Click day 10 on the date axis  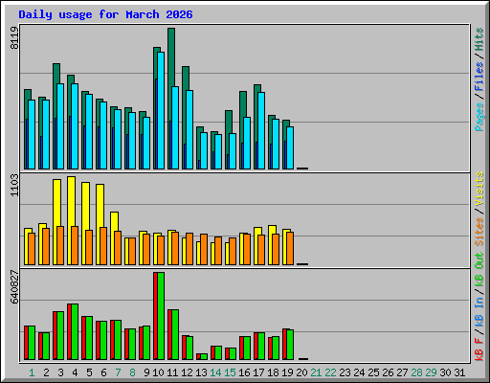[x=158, y=372]
